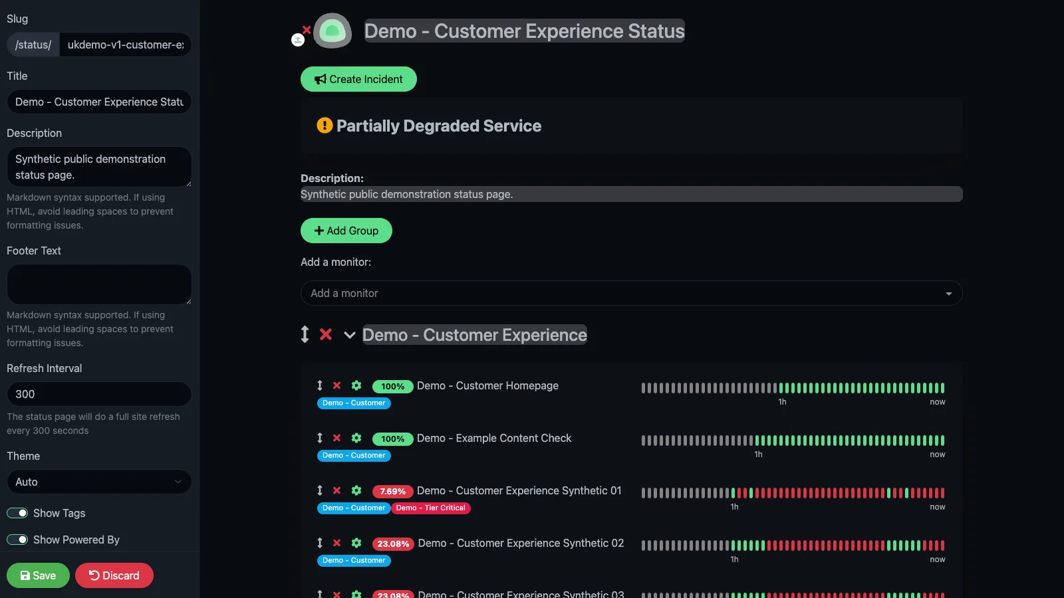1064x598 pixels.
Task: Click the 100% badge for Example Content Check
Action: click(x=392, y=439)
